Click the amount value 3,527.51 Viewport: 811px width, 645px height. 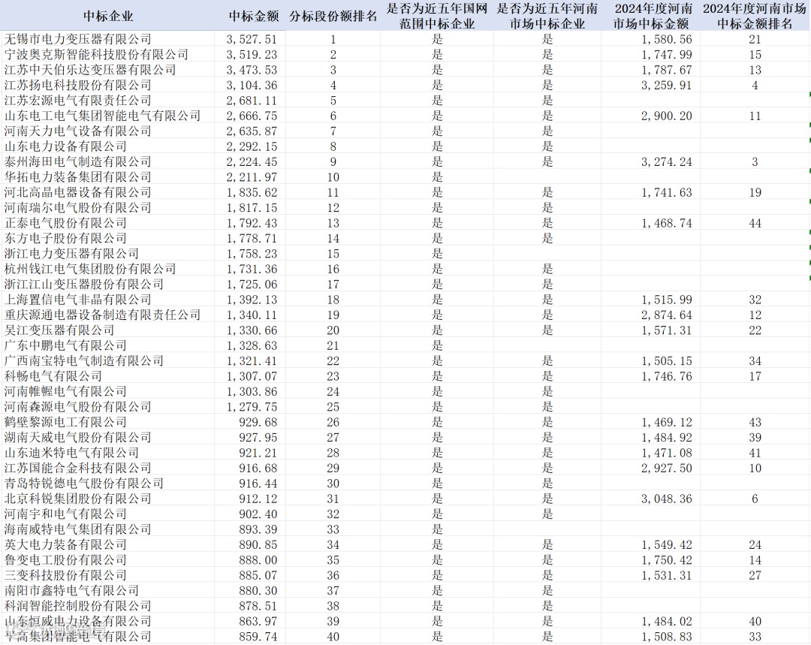(252, 39)
